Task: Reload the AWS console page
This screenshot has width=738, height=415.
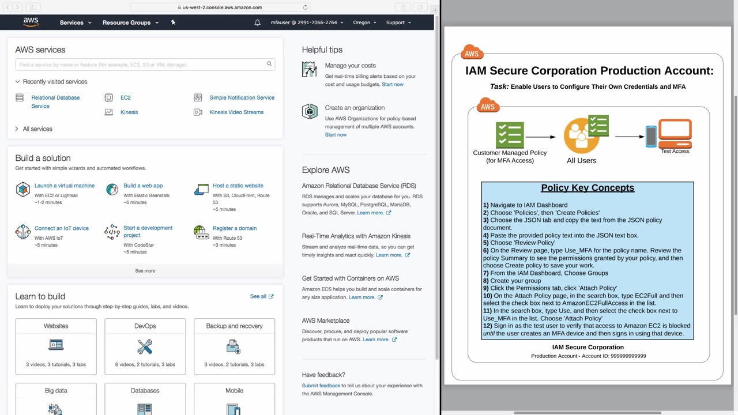Action: pyautogui.click(x=305, y=7)
